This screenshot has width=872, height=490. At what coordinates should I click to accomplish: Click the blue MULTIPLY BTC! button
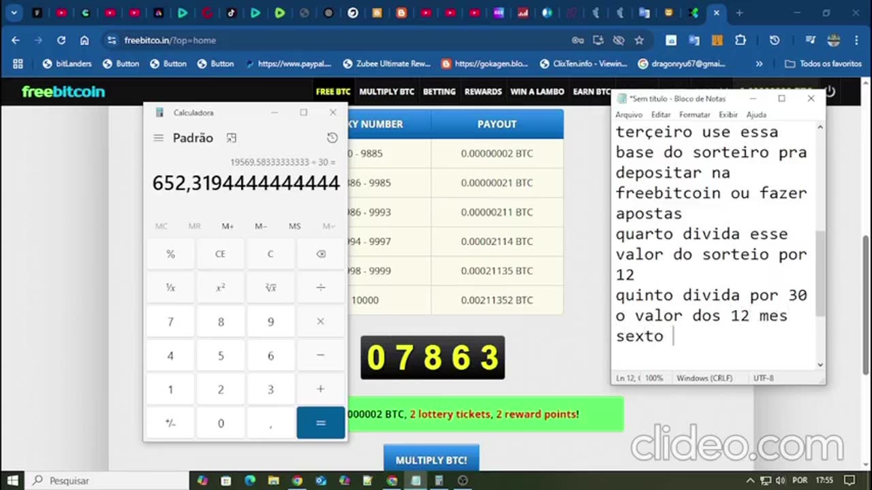[431, 460]
